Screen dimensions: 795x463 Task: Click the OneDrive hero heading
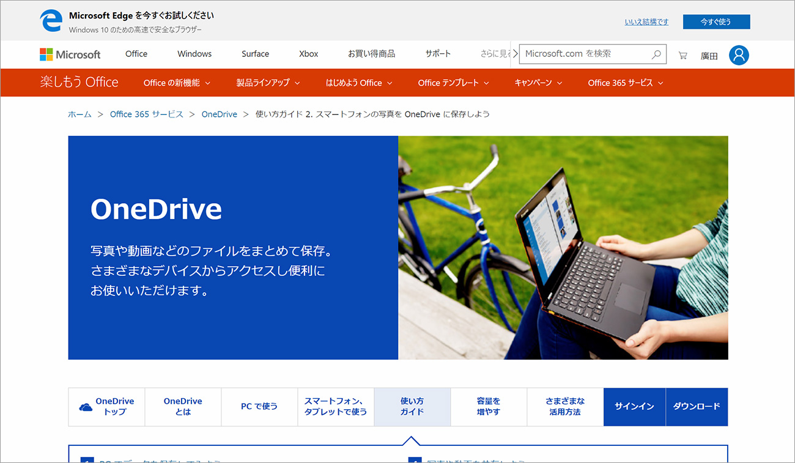tap(156, 210)
